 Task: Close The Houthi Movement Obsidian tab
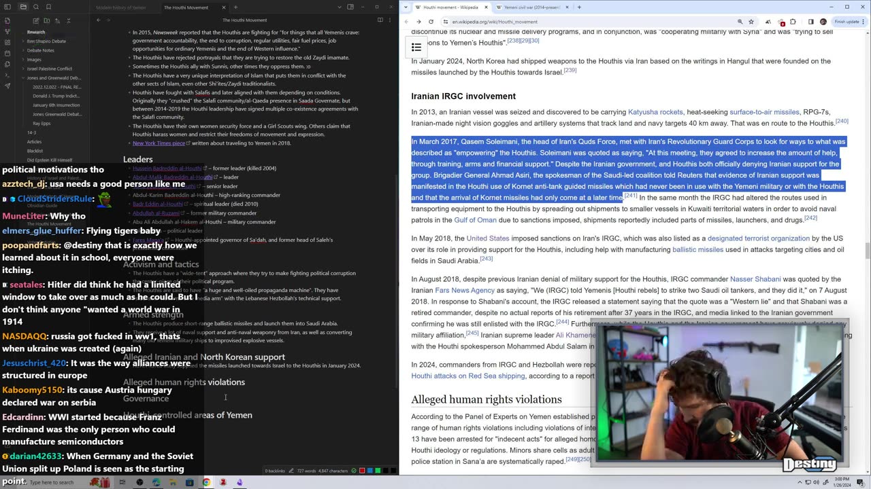pyautogui.click(x=224, y=7)
